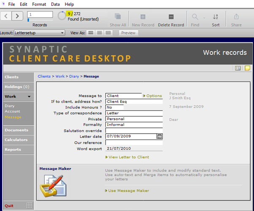Select the Clients sidebar tab
The width and height of the screenshot is (254, 211).
(x=19, y=77)
